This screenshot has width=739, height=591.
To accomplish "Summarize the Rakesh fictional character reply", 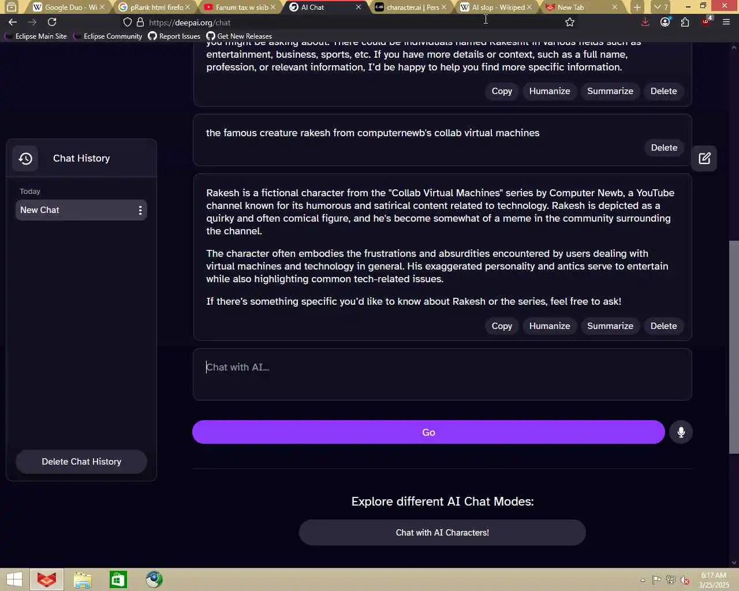I will (x=610, y=326).
